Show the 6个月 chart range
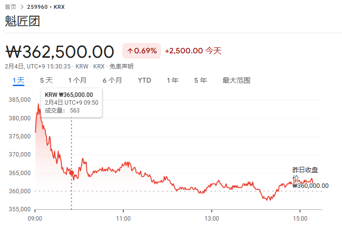 [x=113, y=80]
